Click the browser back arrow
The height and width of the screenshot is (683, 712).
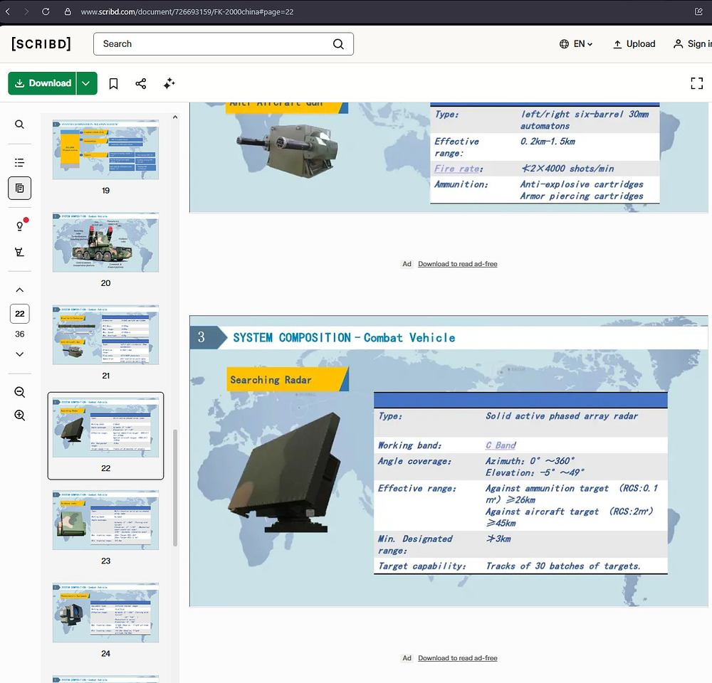pos(8,12)
